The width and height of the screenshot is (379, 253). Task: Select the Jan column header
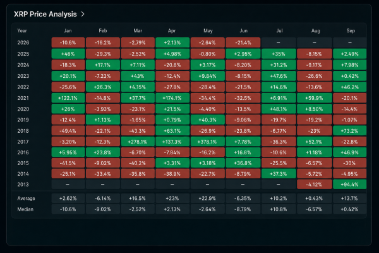coord(68,31)
